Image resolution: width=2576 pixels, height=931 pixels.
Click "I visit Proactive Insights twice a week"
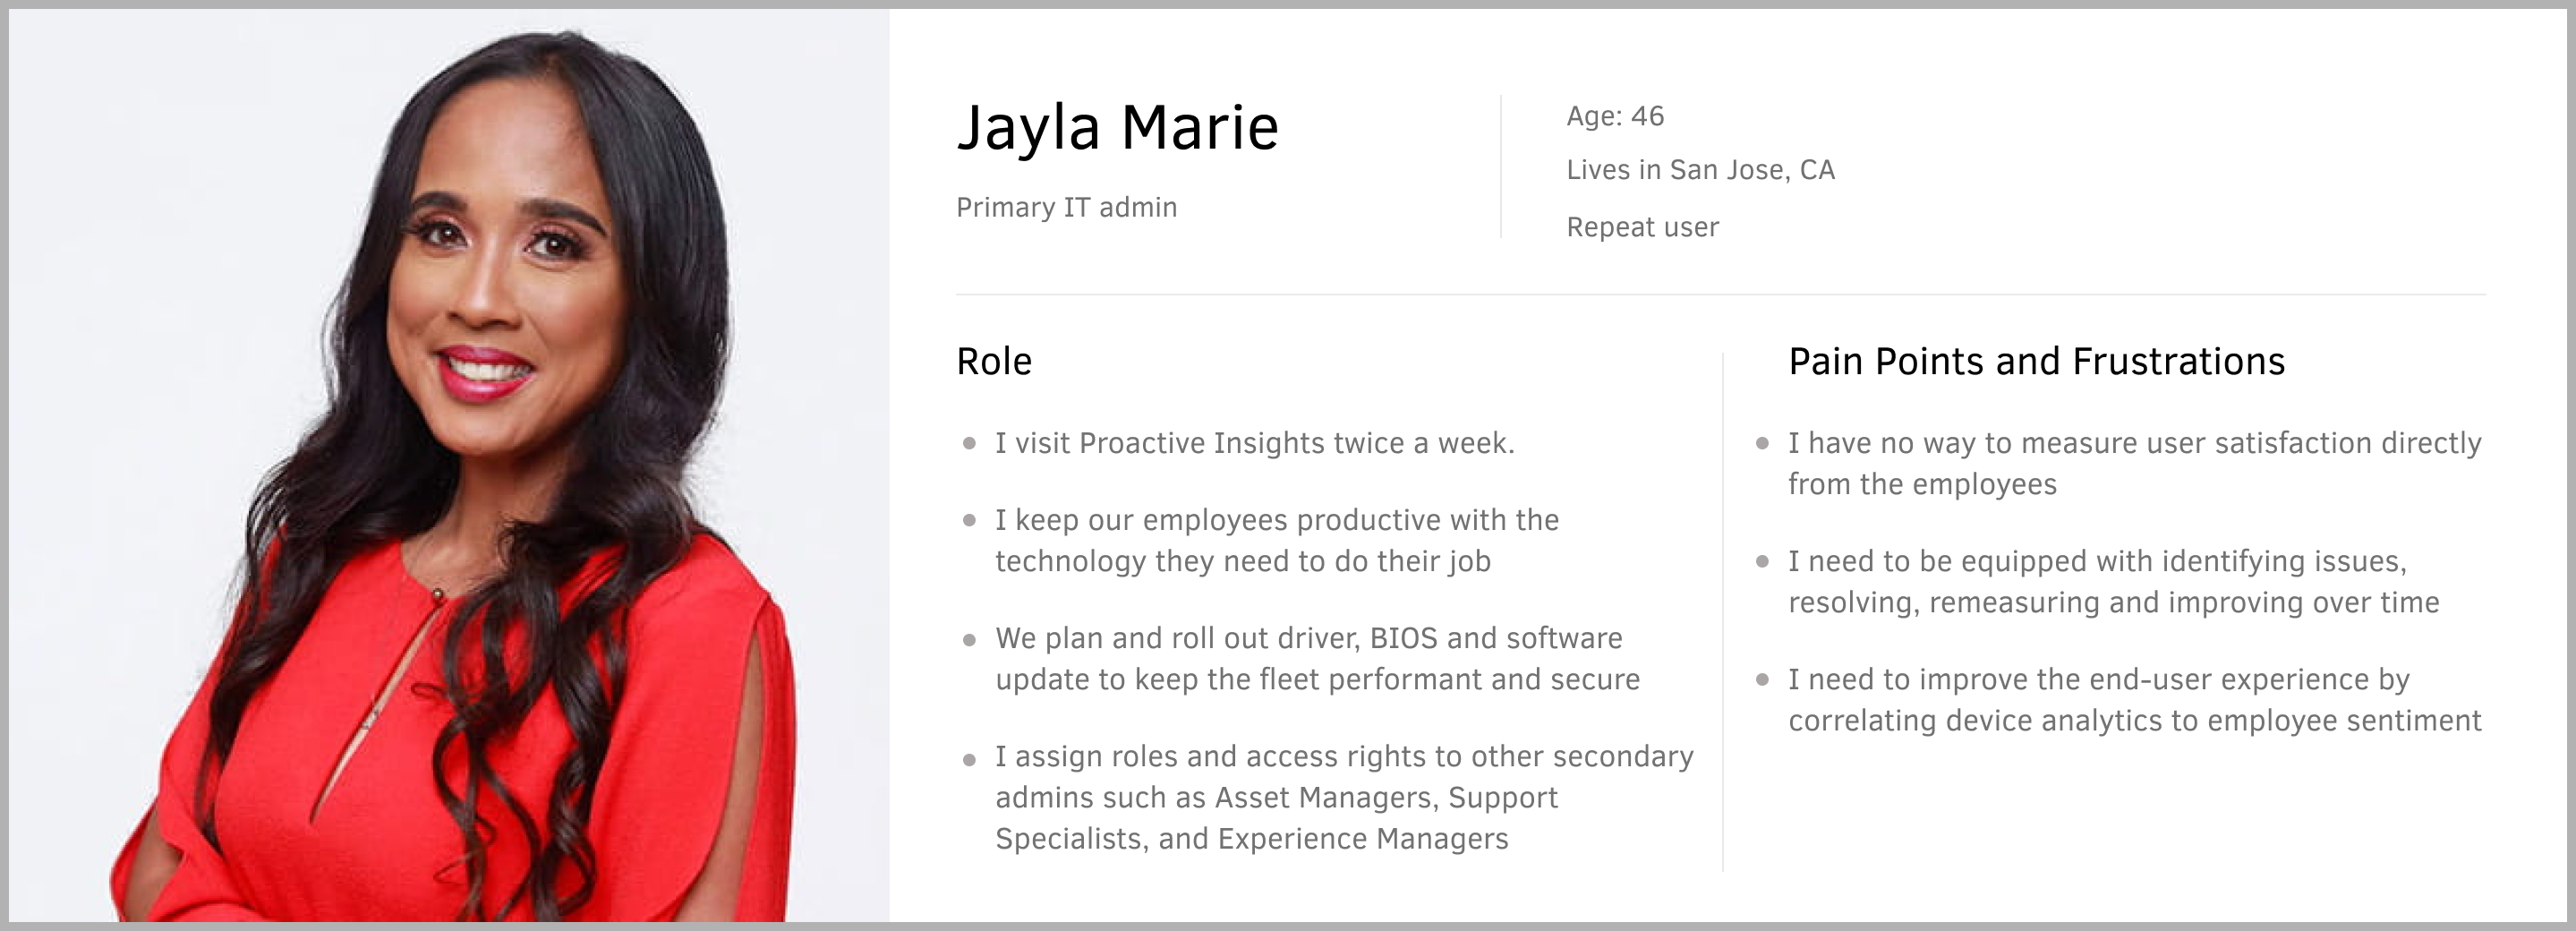(x=1254, y=443)
